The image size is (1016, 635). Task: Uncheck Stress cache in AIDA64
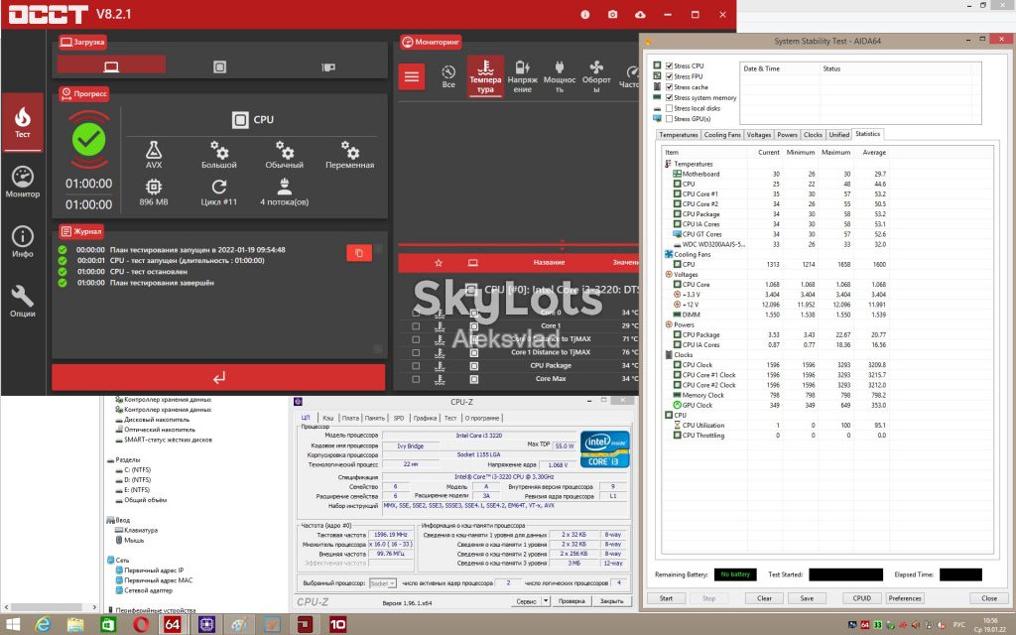tap(669, 87)
